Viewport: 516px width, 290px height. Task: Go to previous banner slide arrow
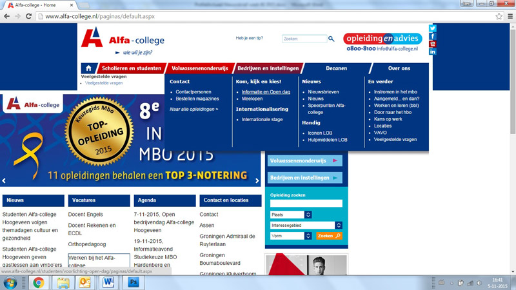tap(5, 180)
